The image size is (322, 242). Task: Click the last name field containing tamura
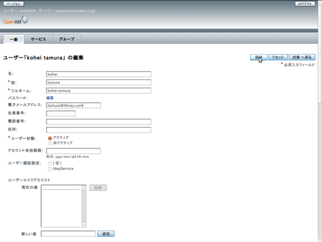(99, 83)
